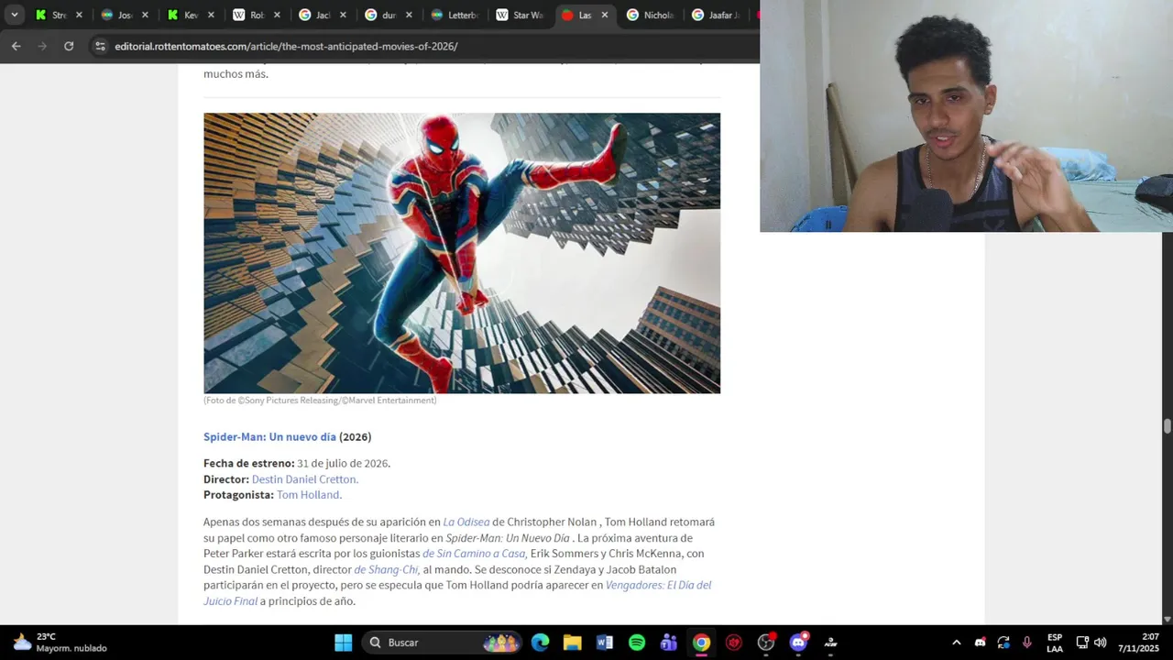The width and height of the screenshot is (1173, 660).
Task: Open Discord from taskbar
Action: 799,643
